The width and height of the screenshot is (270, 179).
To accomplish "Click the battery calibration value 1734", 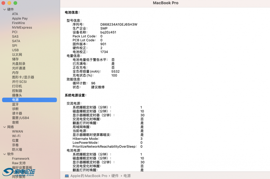I will (104, 52).
